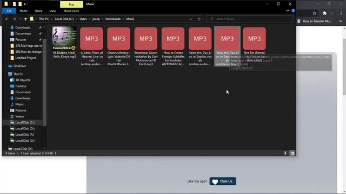
Task: Open Documents under This PC
Action: [21, 92]
